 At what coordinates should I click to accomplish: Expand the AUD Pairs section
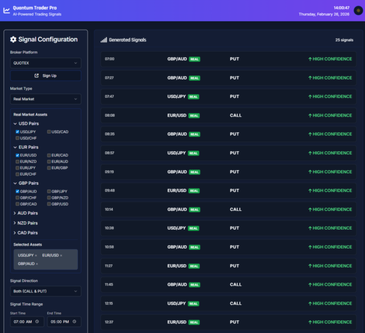tap(29, 213)
